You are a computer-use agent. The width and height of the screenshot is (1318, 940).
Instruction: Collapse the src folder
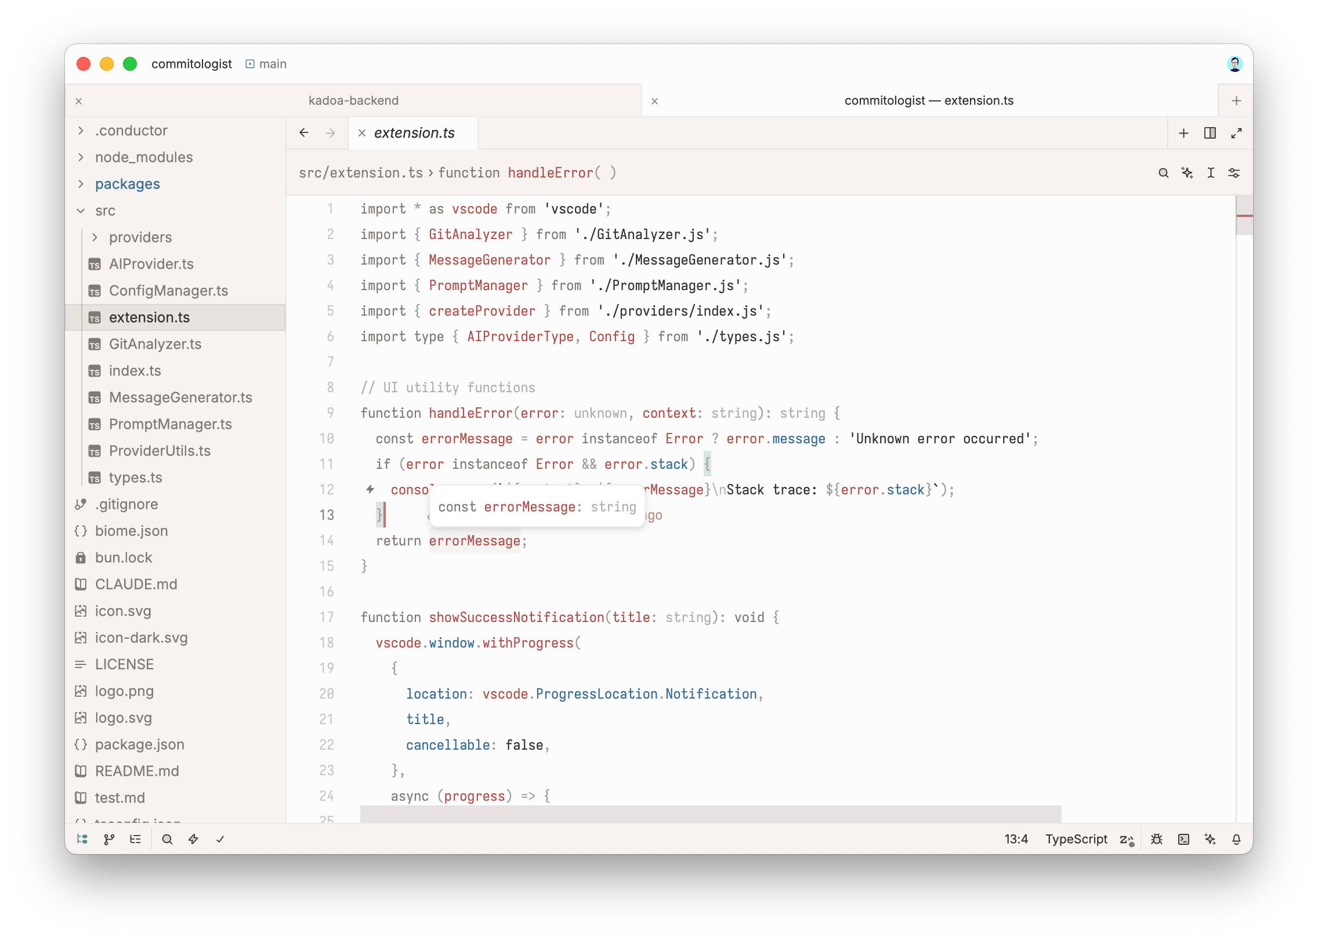pyautogui.click(x=81, y=211)
